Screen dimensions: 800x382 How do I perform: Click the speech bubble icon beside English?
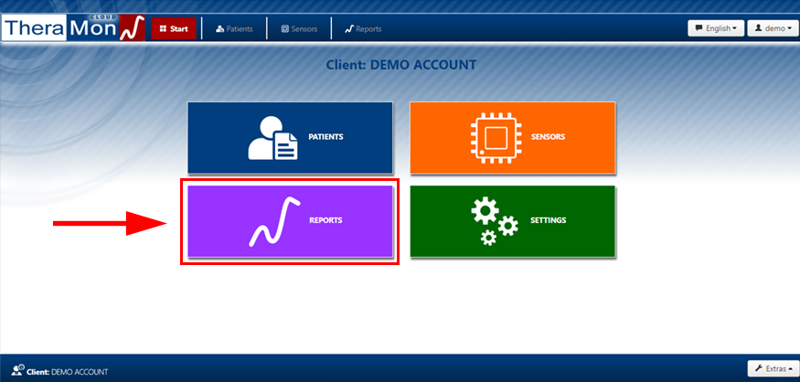[698, 28]
